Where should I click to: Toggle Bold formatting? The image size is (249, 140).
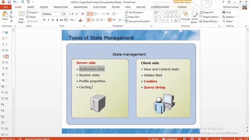(x=44, y=20)
